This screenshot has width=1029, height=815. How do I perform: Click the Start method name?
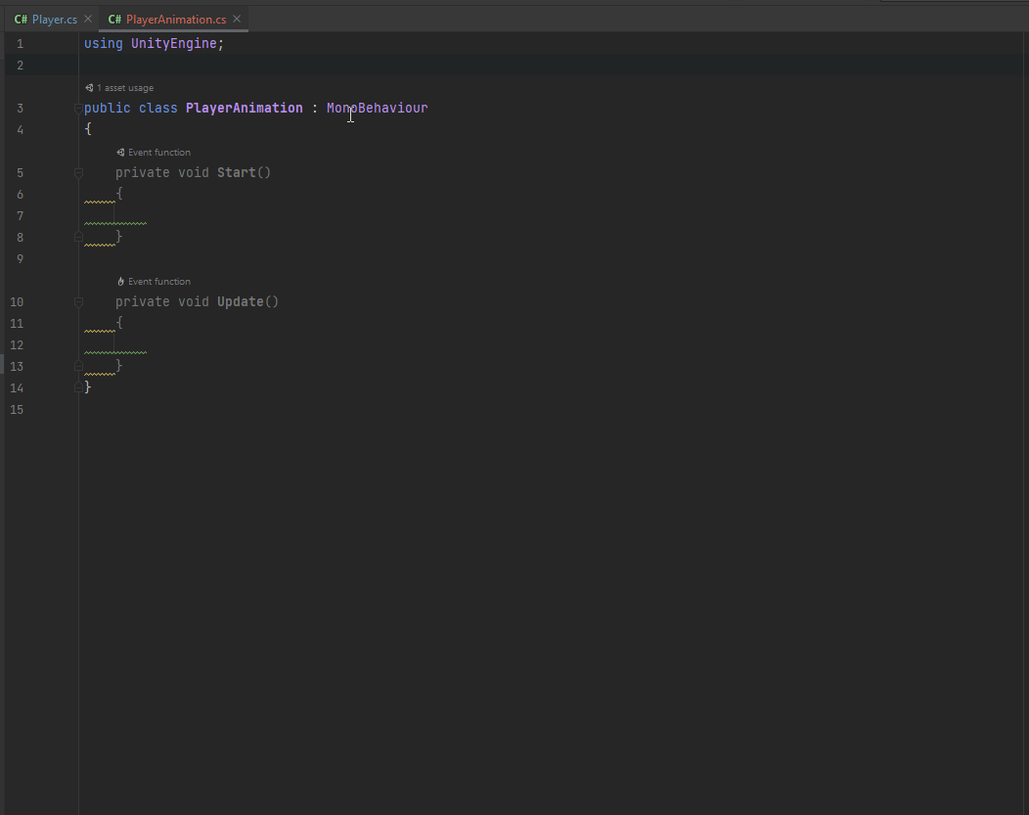coord(237,172)
